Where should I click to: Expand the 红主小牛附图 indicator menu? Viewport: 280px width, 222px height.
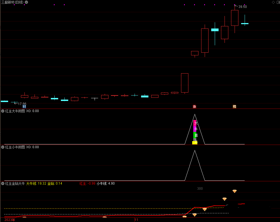point(3,147)
